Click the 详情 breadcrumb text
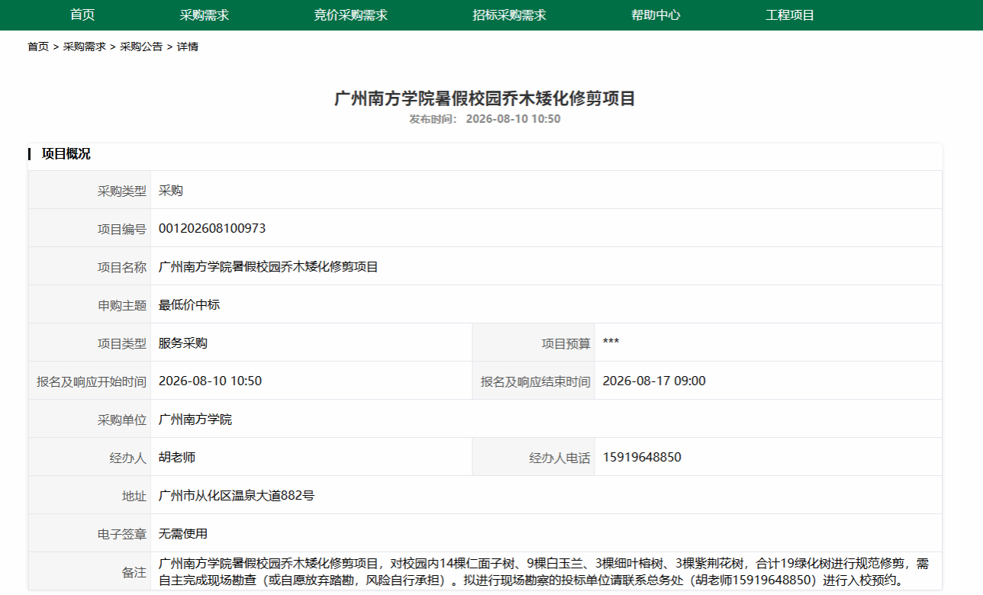The image size is (983, 595). tap(188, 47)
